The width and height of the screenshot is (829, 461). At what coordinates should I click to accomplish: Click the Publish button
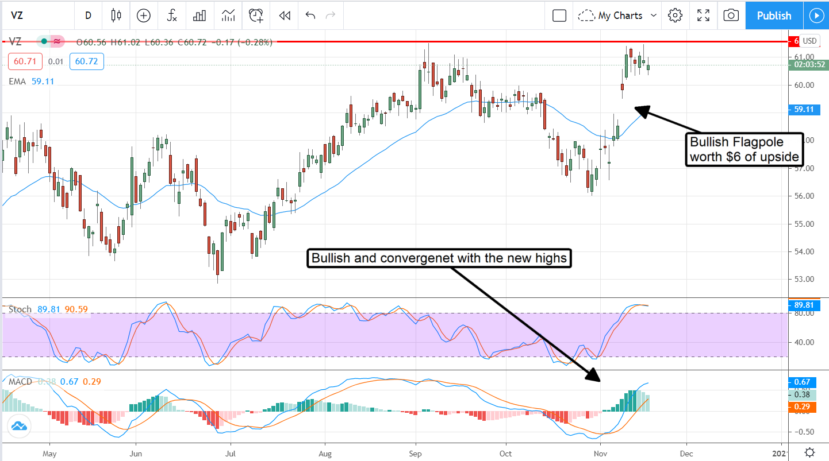click(774, 16)
